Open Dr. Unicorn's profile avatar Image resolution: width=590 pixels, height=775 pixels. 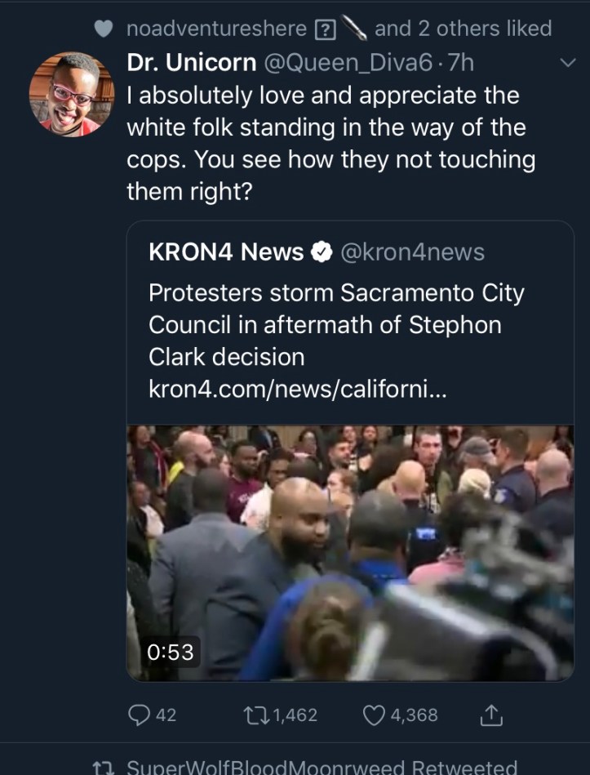tap(71, 94)
